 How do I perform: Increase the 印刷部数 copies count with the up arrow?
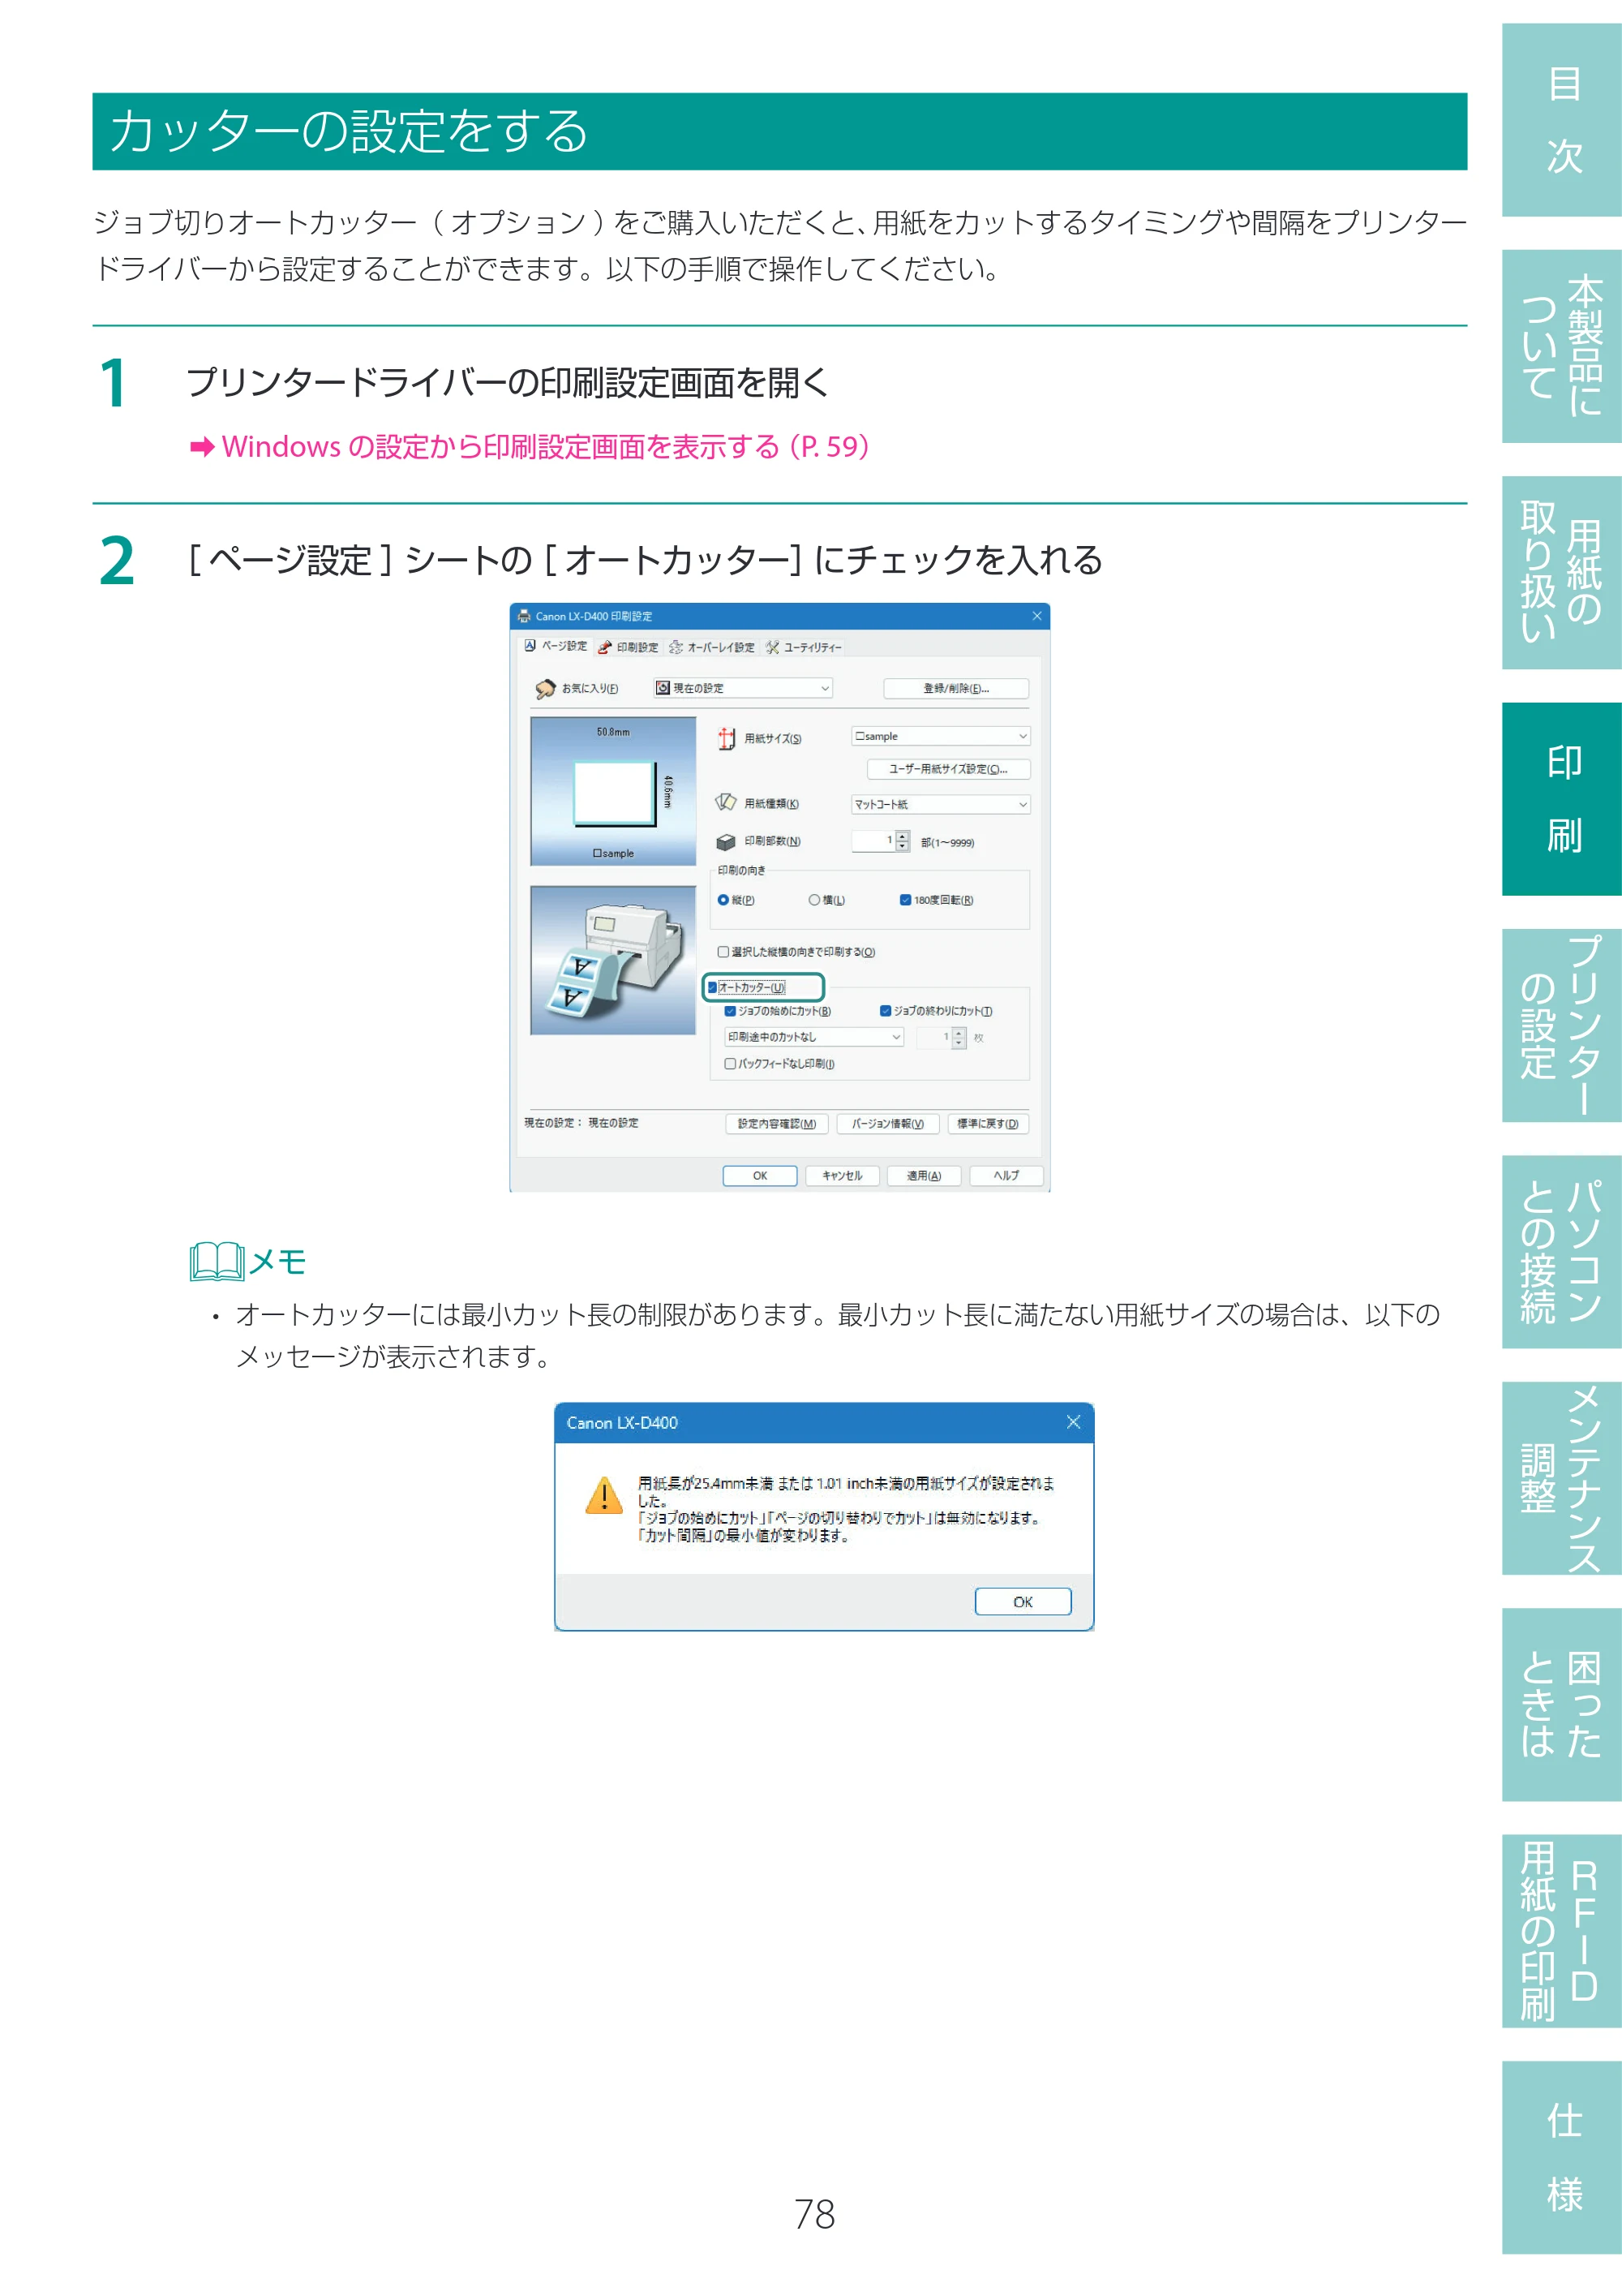tap(903, 836)
